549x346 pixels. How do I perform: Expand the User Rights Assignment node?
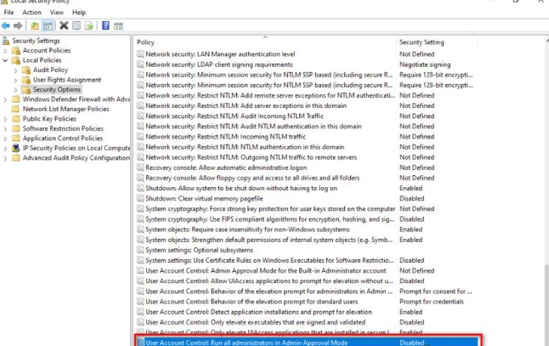point(16,80)
